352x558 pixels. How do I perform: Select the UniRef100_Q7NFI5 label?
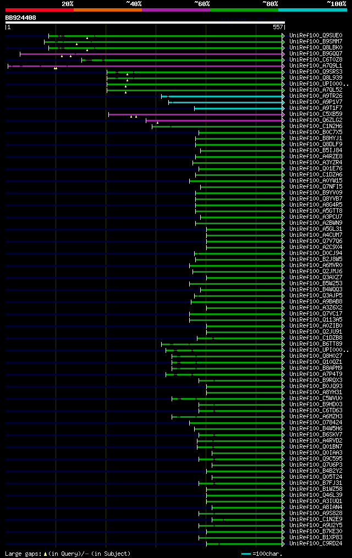pyautogui.click(x=316, y=187)
